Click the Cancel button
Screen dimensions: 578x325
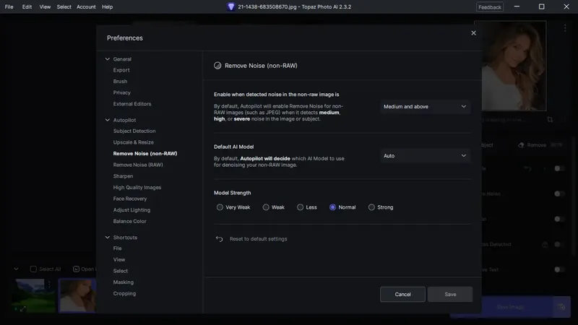(403, 294)
